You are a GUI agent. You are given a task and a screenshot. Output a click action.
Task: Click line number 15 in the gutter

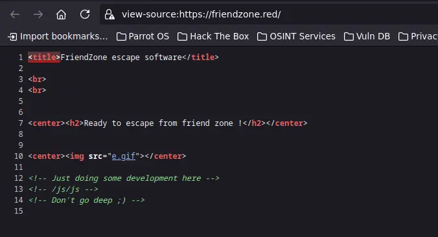coord(18,211)
